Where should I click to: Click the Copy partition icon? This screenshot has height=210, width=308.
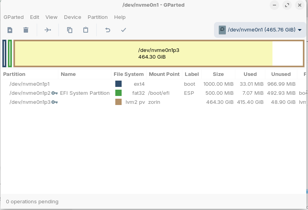[69, 30]
